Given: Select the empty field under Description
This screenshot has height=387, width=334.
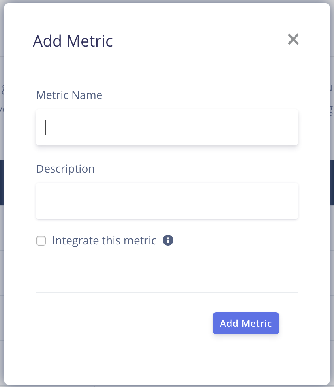Looking at the screenshot, I should [167, 201].
